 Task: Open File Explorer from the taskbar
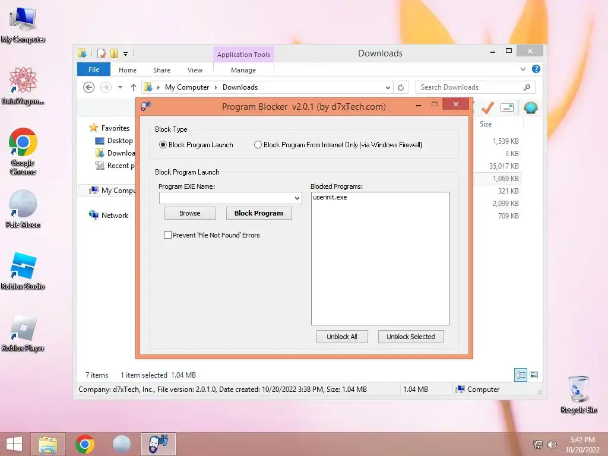(x=47, y=444)
